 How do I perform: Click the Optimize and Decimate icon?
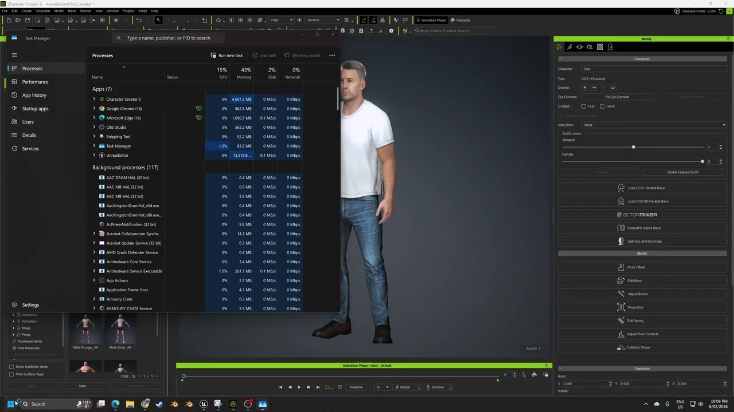click(x=621, y=241)
